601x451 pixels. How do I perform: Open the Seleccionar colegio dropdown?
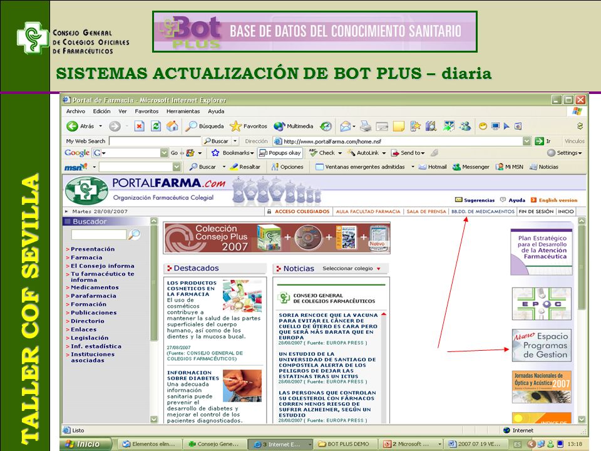coord(351,269)
